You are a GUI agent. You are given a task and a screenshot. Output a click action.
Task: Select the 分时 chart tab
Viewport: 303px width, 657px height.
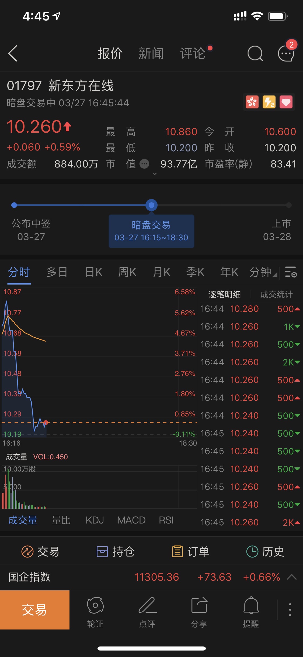pyautogui.click(x=19, y=272)
